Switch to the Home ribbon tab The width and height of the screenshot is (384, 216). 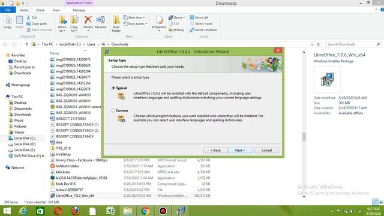[x=24, y=10]
